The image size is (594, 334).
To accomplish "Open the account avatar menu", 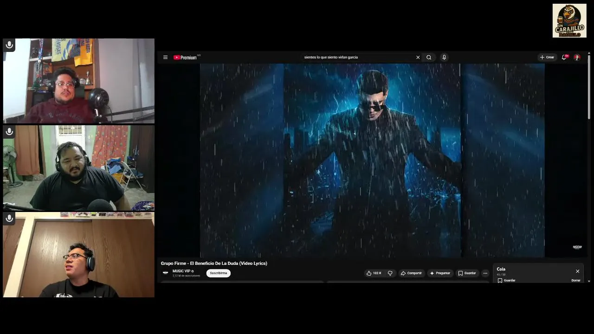I will pos(577,58).
